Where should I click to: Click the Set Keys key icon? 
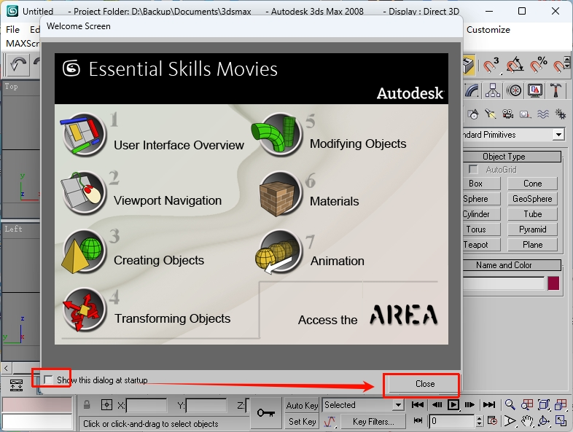pos(266,413)
